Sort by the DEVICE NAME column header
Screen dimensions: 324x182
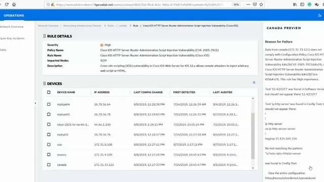click(x=66, y=92)
